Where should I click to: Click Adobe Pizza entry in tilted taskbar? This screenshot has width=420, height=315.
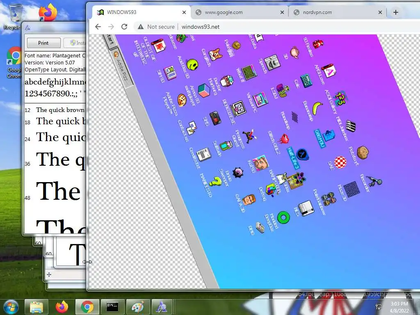pos(122,67)
